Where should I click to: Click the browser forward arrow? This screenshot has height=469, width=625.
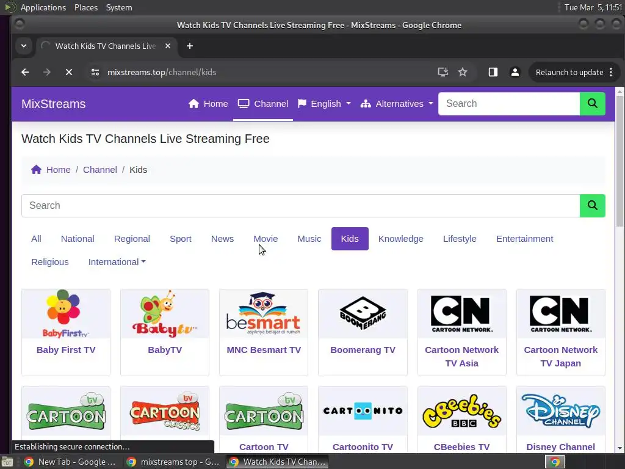click(46, 72)
